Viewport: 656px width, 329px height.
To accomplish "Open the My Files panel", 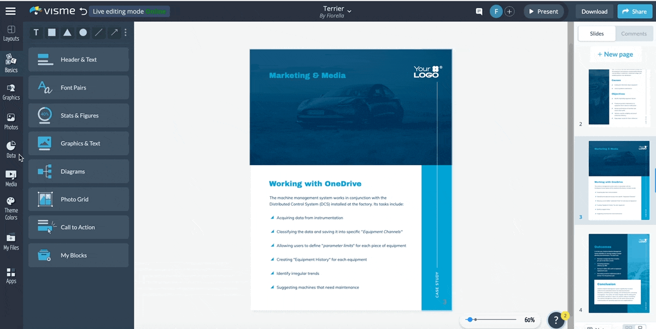I will pos(11,241).
